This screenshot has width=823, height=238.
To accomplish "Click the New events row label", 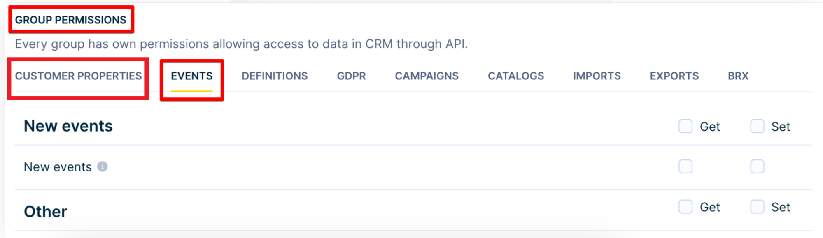I will (x=58, y=167).
